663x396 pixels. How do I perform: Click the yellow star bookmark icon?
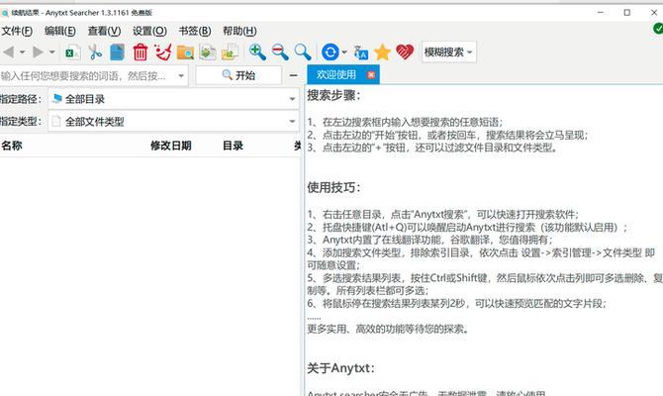[x=382, y=52]
